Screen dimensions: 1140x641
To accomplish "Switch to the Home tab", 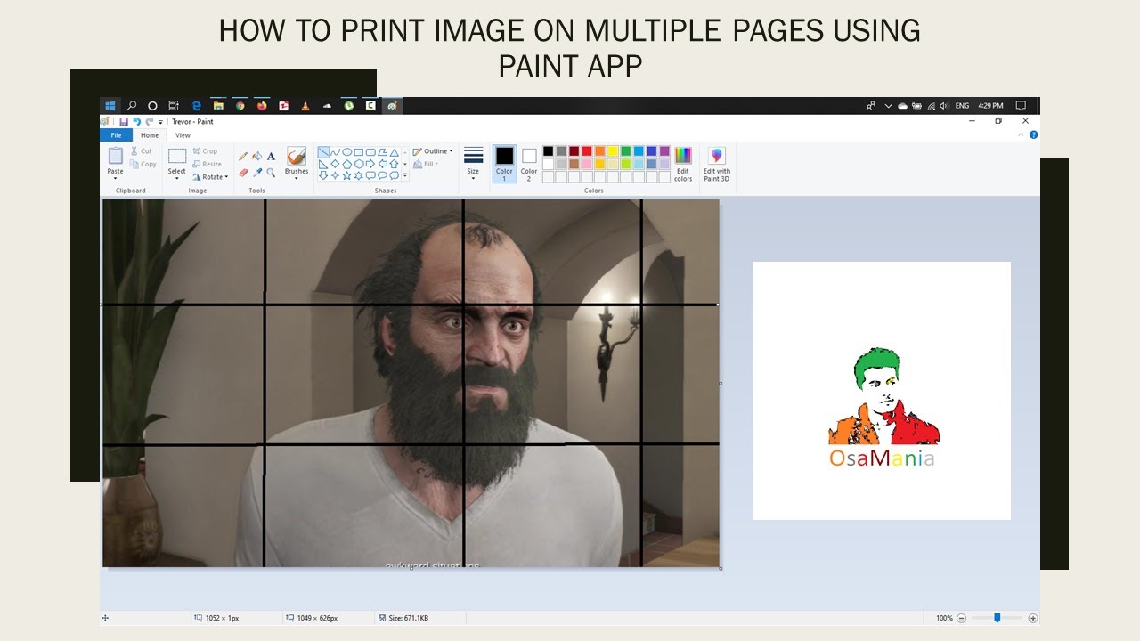I will [x=150, y=135].
